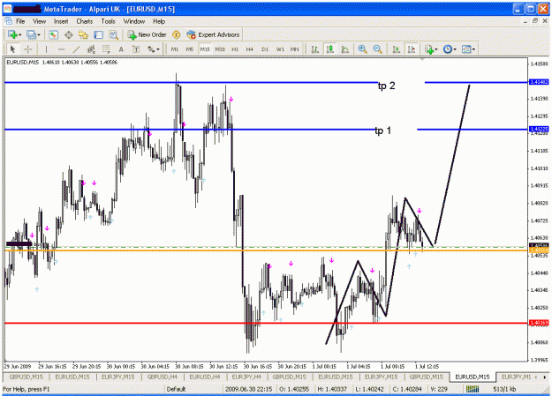Switch to H1 timeframe
The height and width of the screenshot is (396, 552).
[x=235, y=49]
